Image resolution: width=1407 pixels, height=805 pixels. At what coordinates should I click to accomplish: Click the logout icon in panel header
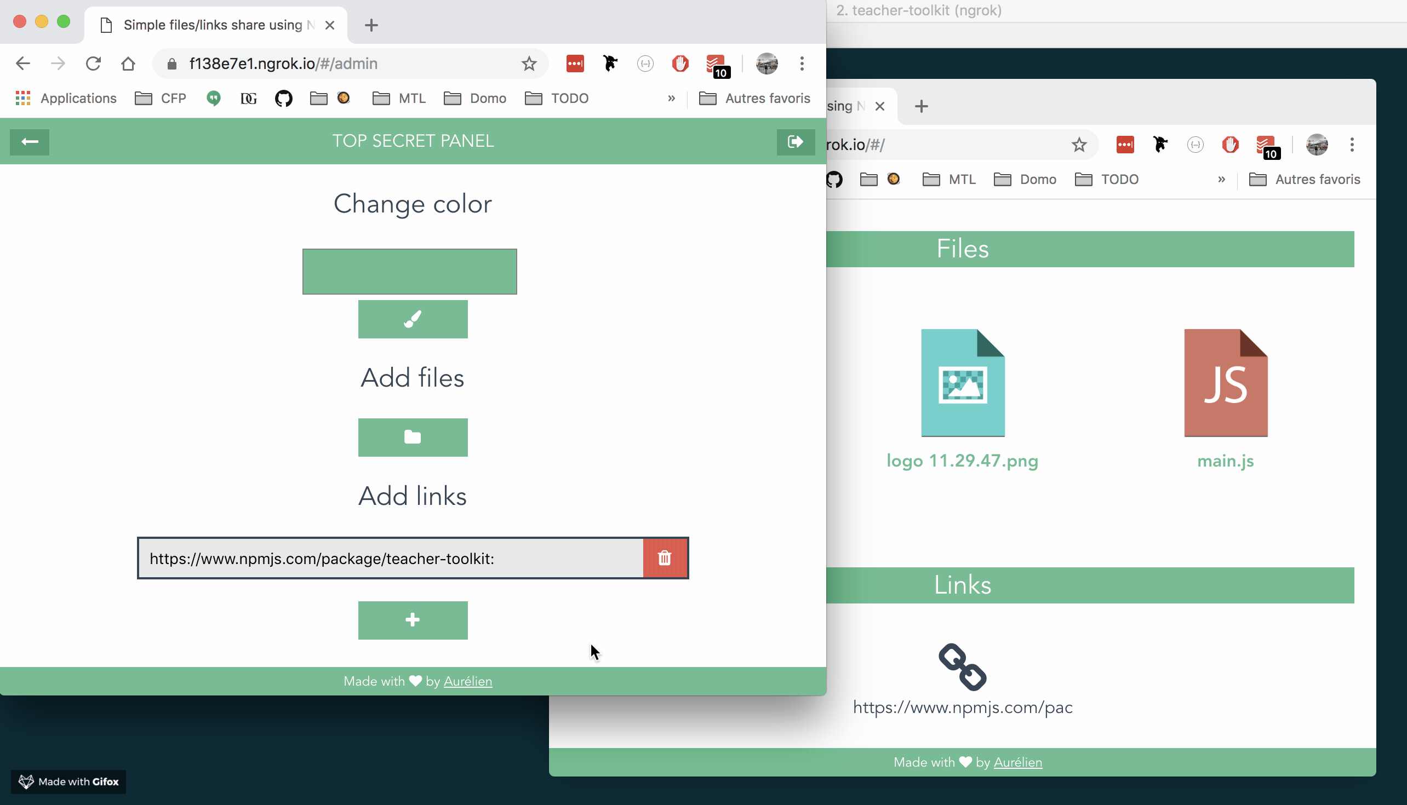(x=795, y=141)
